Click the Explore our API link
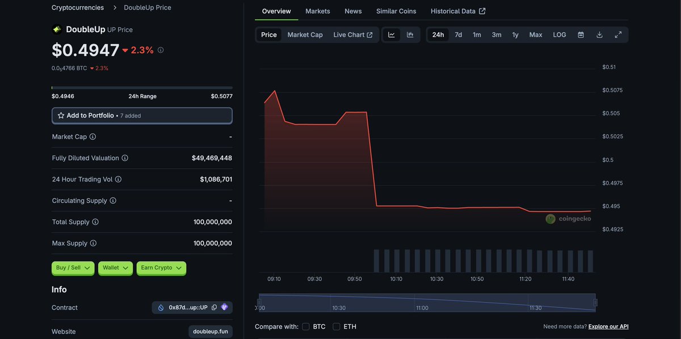The width and height of the screenshot is (681, 339). [608, 327]
